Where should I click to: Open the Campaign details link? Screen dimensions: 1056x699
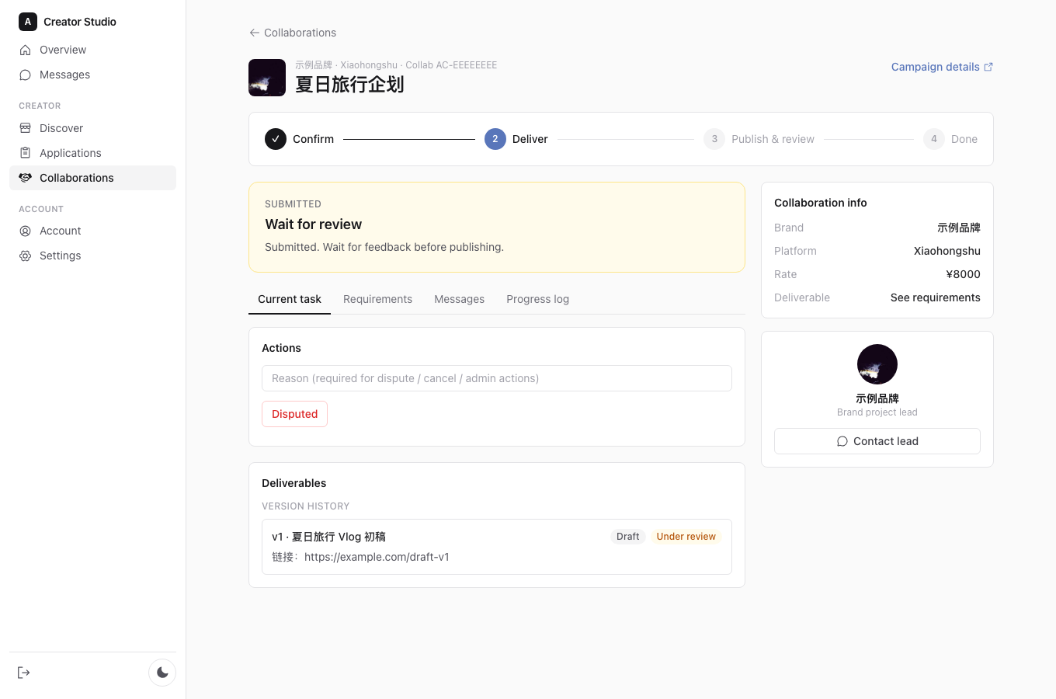(x=942, y=67)
